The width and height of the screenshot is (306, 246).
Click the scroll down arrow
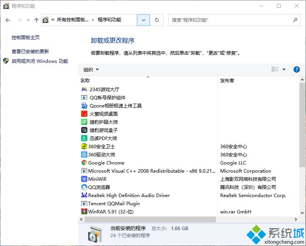302,213
